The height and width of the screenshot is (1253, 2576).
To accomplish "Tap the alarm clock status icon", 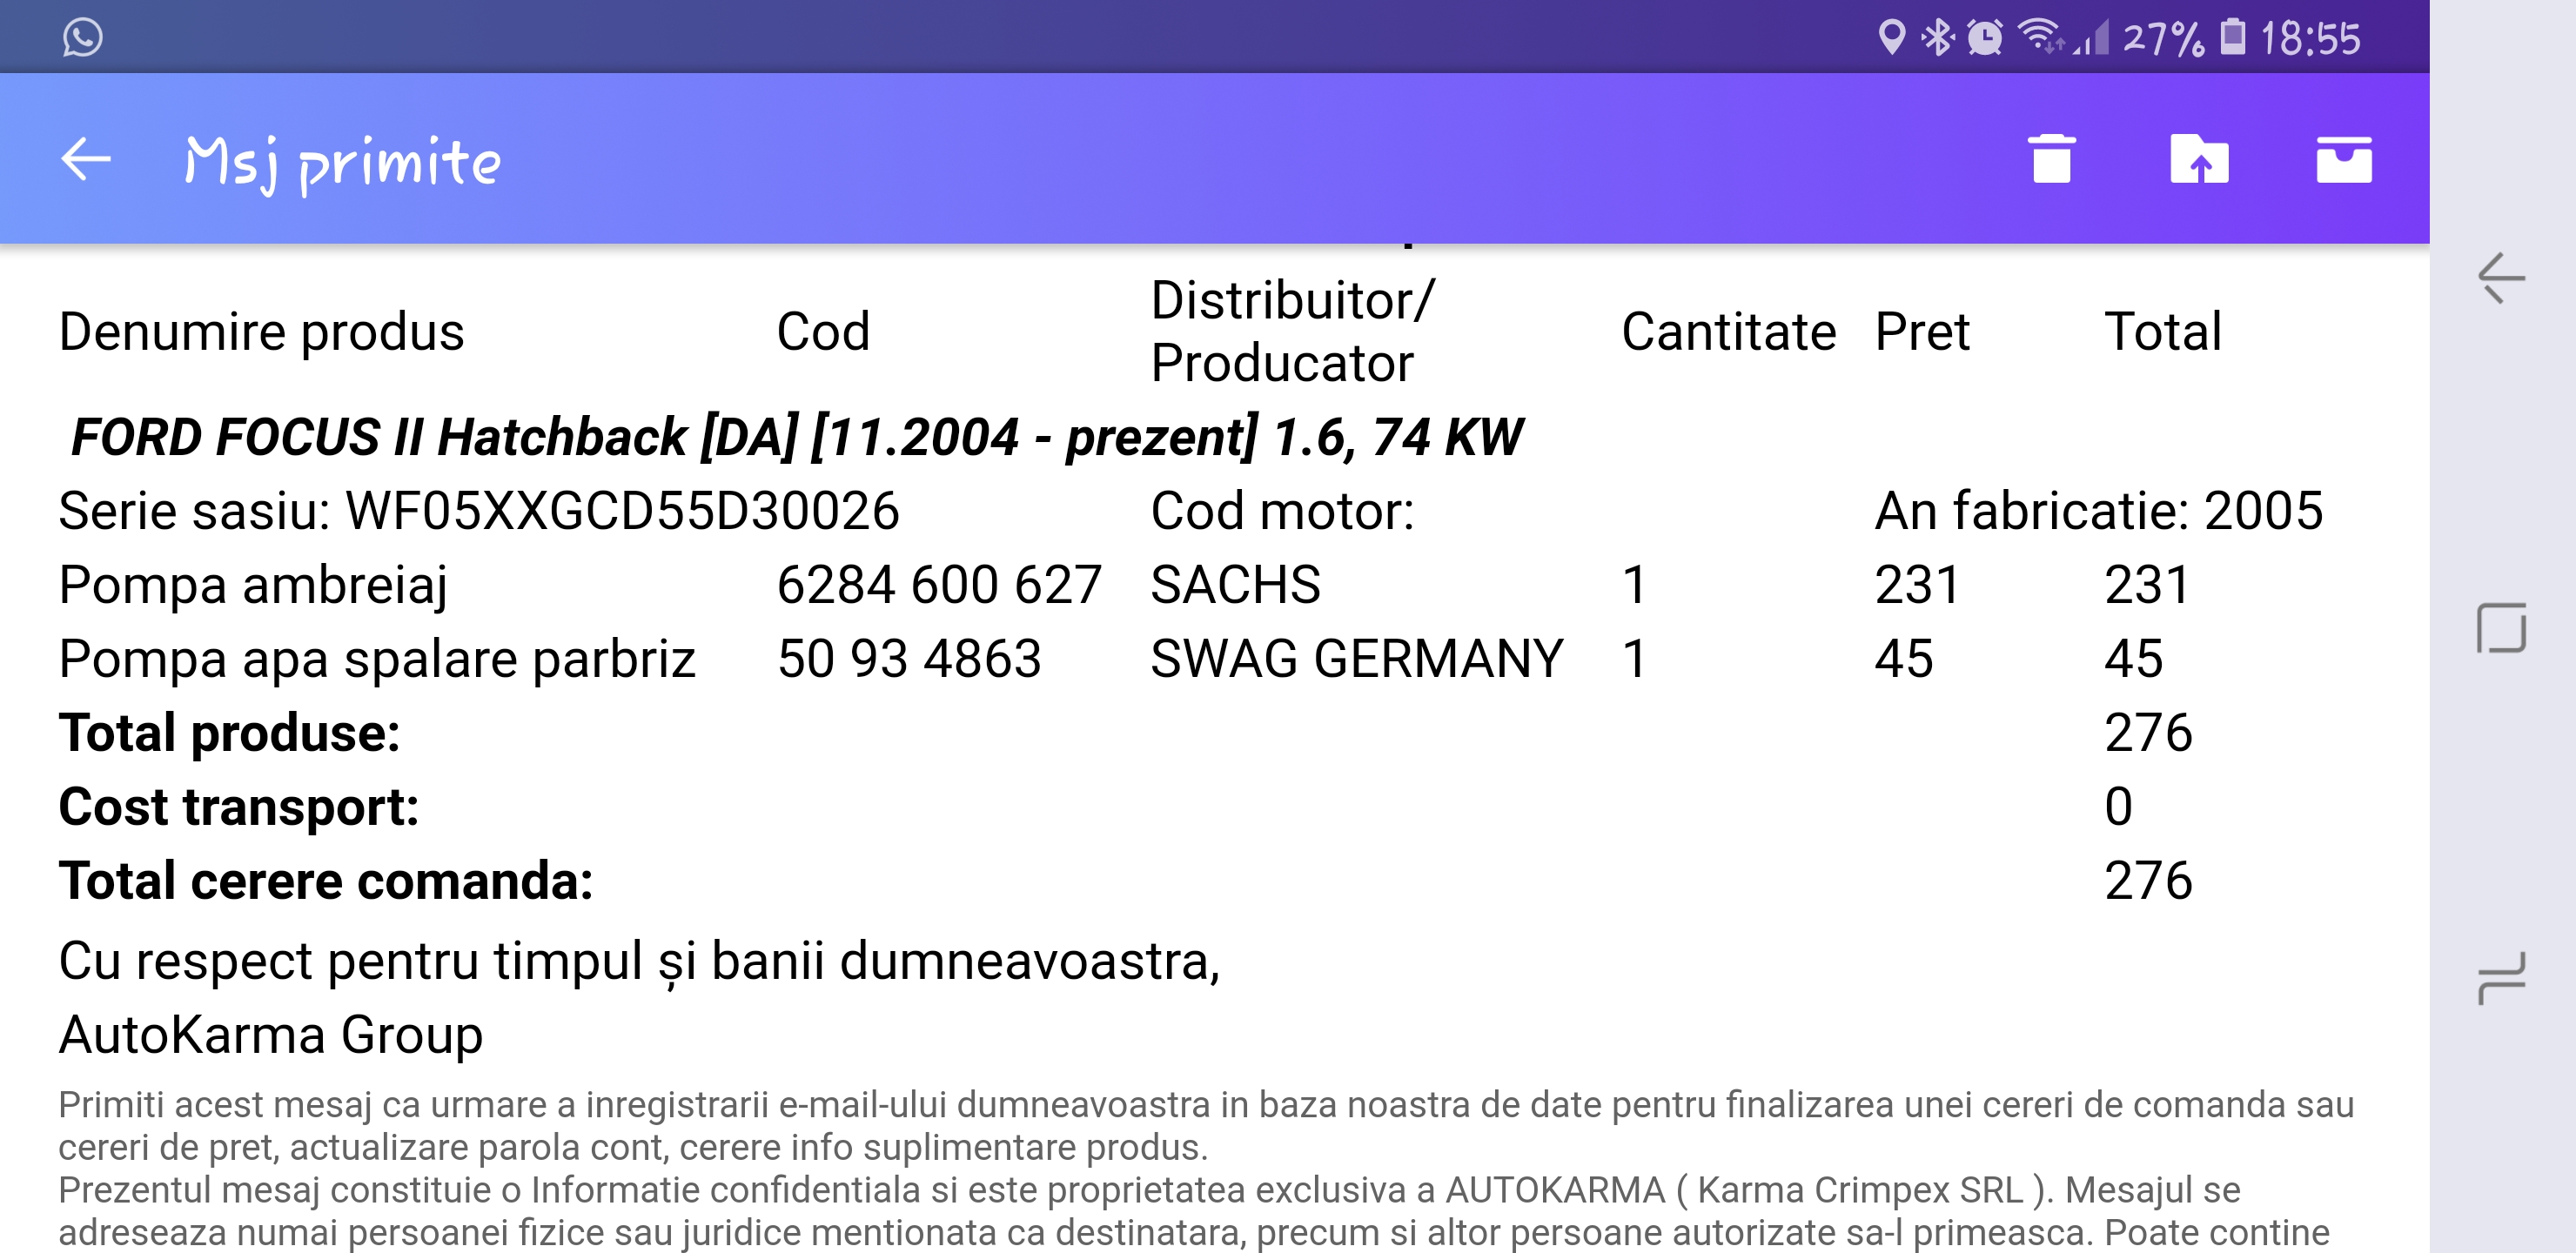I will click(1985, 38).
